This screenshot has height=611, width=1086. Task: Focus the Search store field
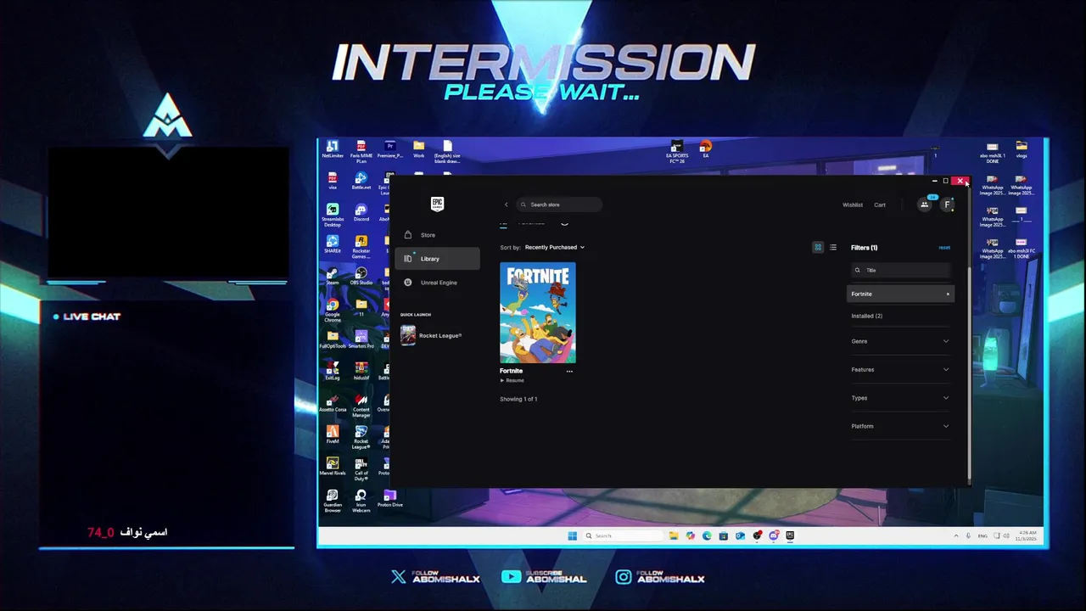coord(559,205)
